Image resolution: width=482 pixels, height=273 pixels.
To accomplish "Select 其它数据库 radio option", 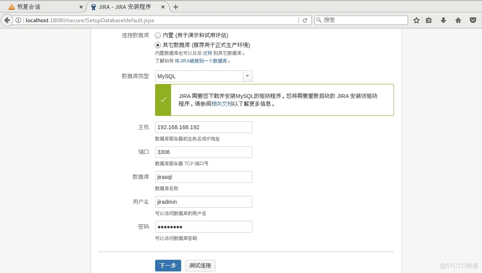I will click(x=158, y=45).
